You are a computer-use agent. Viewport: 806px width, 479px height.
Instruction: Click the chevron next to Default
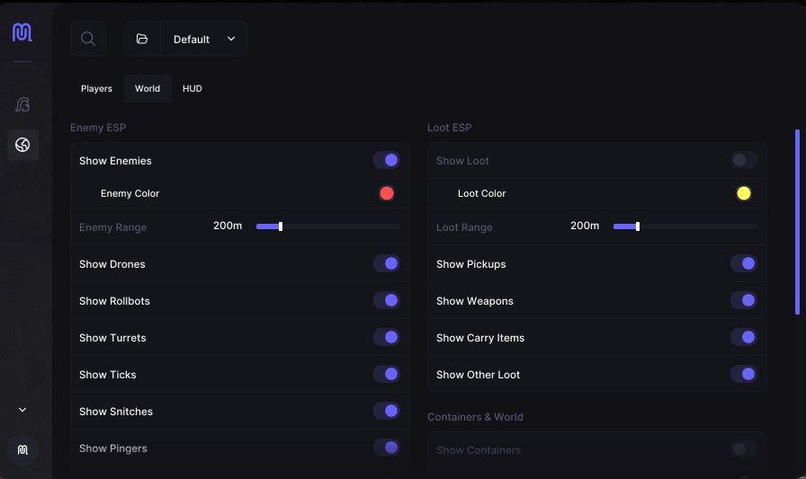point(231,39)
